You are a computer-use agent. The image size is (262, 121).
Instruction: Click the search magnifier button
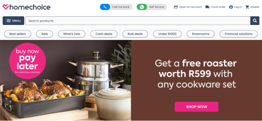pyautogui.click(x=255, y=21)
